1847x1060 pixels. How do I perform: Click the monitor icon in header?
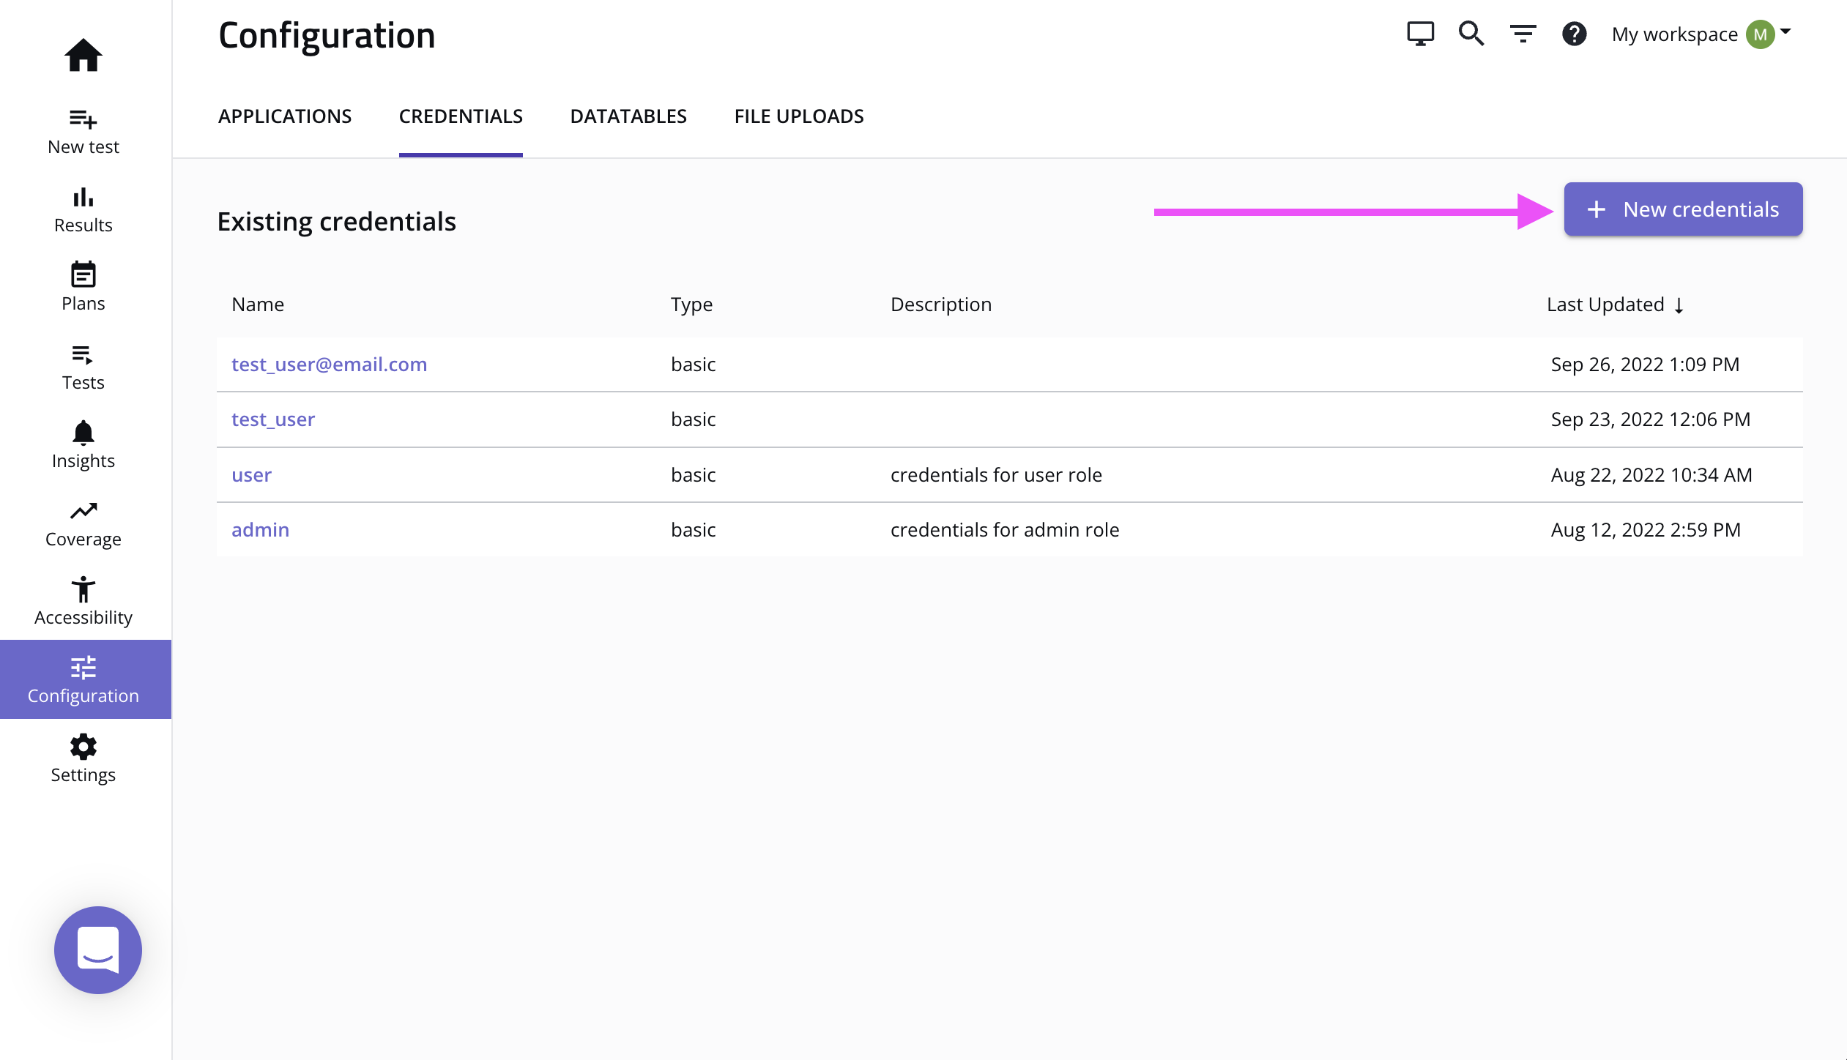tap(1420, 34)
